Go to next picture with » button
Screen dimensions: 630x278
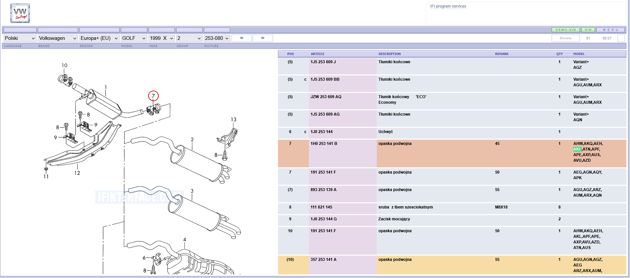(262, 38)
